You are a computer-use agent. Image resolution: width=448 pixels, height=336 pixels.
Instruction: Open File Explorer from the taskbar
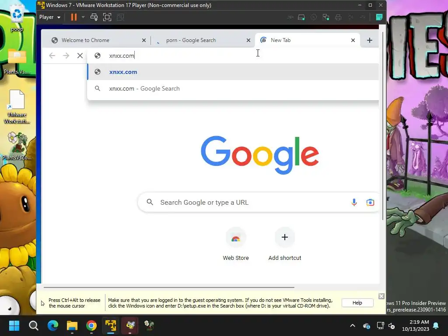pyautogui.click(x=72, y=325)
